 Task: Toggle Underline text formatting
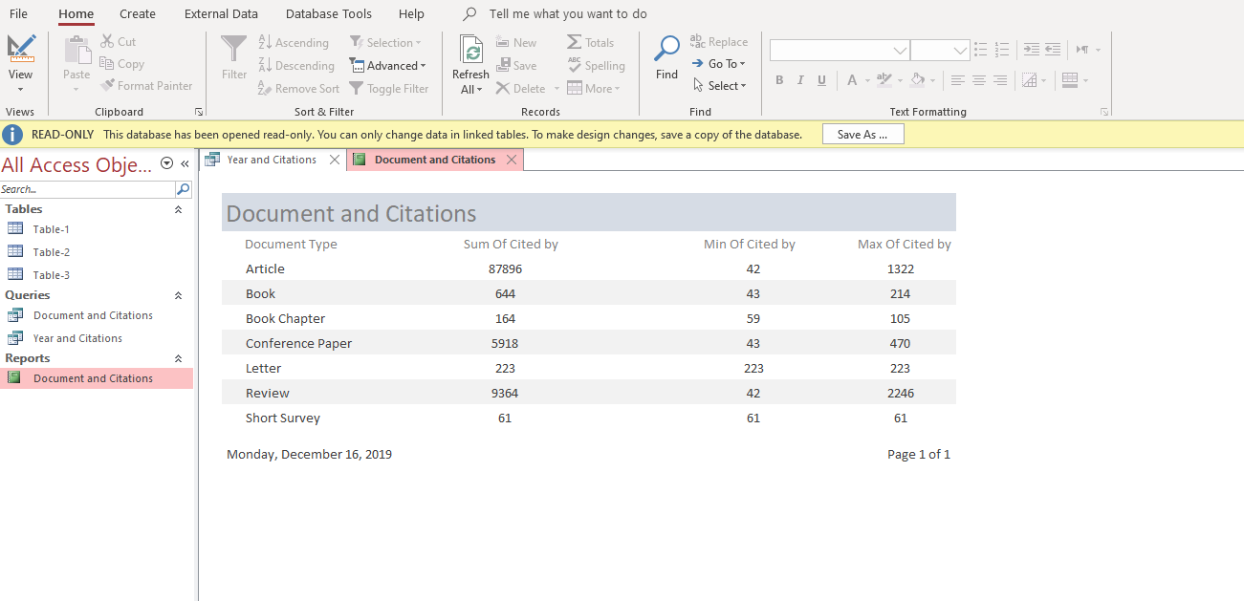pos(821,80)
